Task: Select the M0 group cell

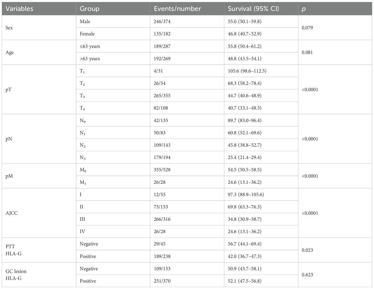Action: pos(83,170)
